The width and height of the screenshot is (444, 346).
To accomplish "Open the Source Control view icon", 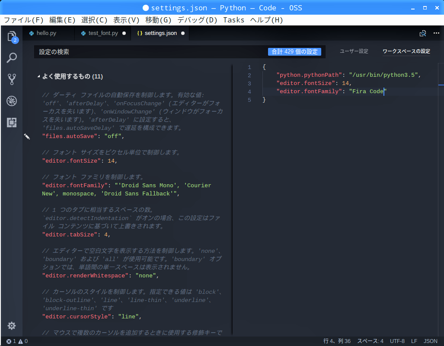I will [x=12, y=79].
